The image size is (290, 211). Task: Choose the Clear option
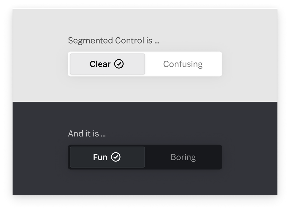[x=107, y=64]
